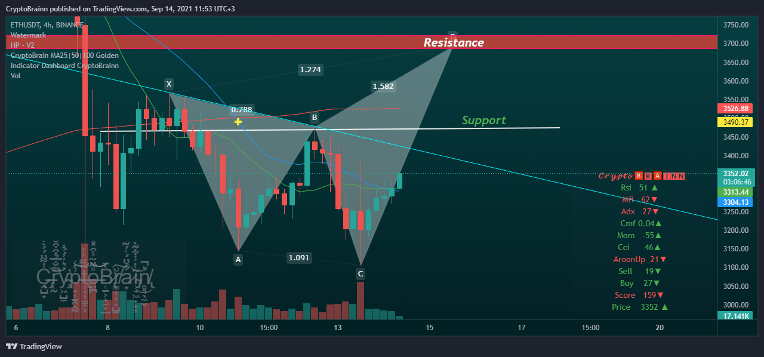Click the 3000.00 price axis label

pyautogui.click(x=735, y=304)
